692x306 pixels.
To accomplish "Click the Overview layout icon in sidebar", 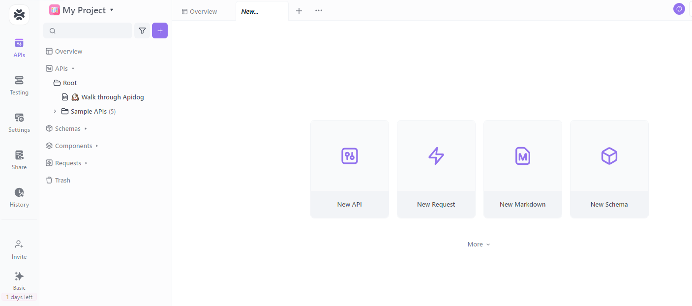I will point(49,51).
